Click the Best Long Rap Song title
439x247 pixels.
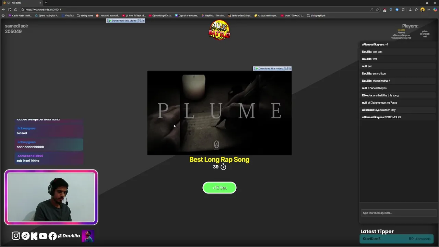[219, 160]
